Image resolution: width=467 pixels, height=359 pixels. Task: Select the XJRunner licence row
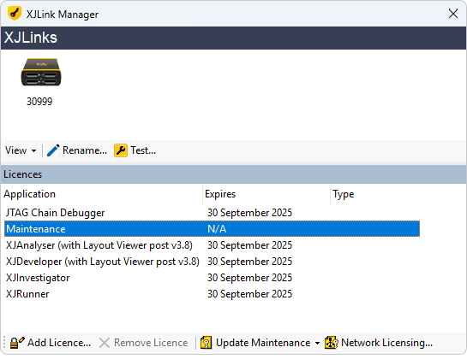tap(212, 294)
